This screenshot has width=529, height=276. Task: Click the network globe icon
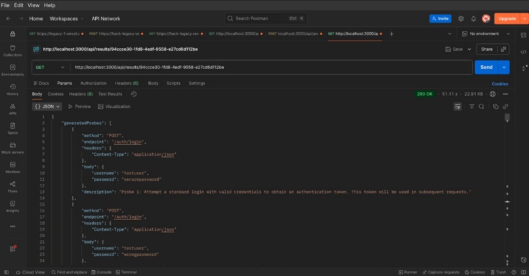pos(492,94)
